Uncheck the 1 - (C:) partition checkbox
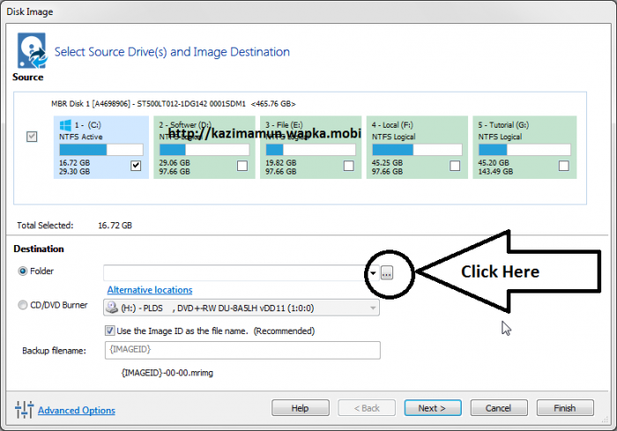Viewport: 617px width, 431px height. tap(136, 166)
